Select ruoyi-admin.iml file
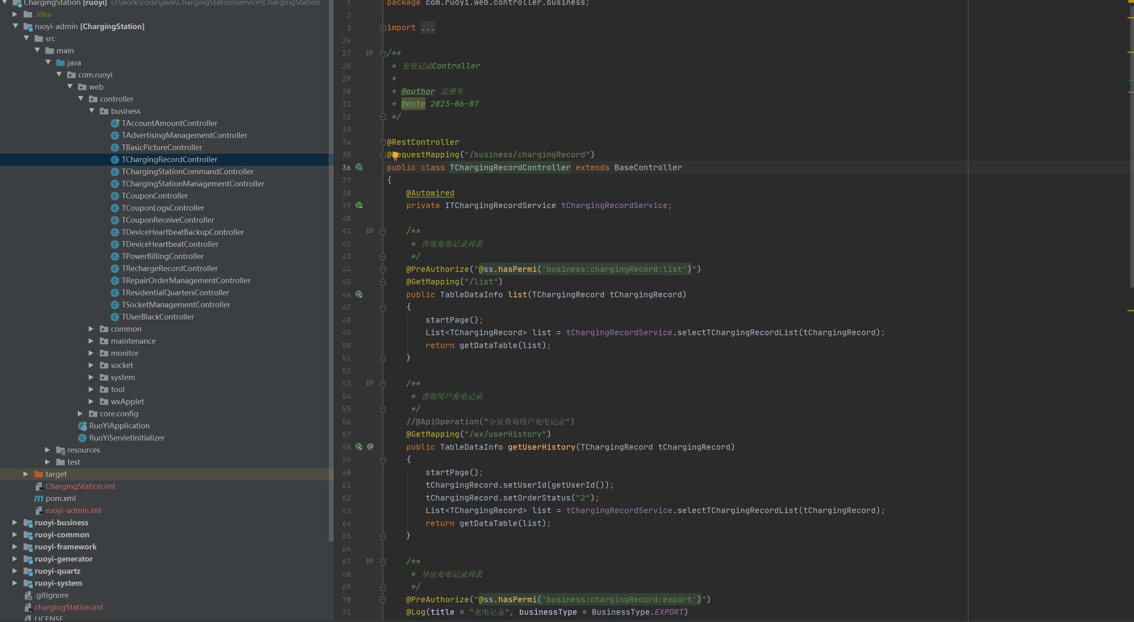This screenshot has width=1134, height=622. click(73, 511)
